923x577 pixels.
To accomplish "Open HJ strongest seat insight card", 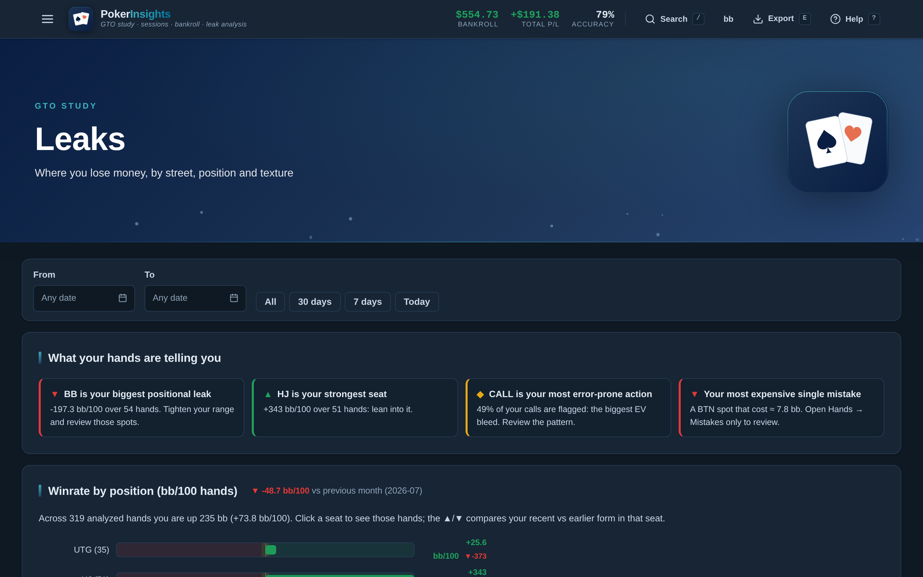I will [x=355, y=408].
